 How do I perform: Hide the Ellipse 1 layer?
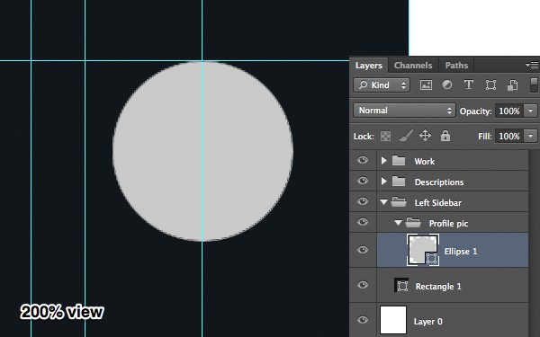click(x=363, y=250)
